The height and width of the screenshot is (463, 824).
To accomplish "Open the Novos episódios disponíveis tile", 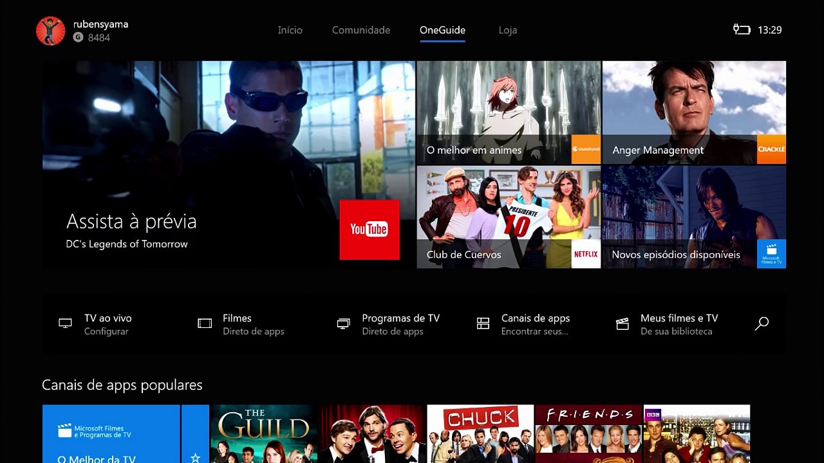I will point(694,217).
